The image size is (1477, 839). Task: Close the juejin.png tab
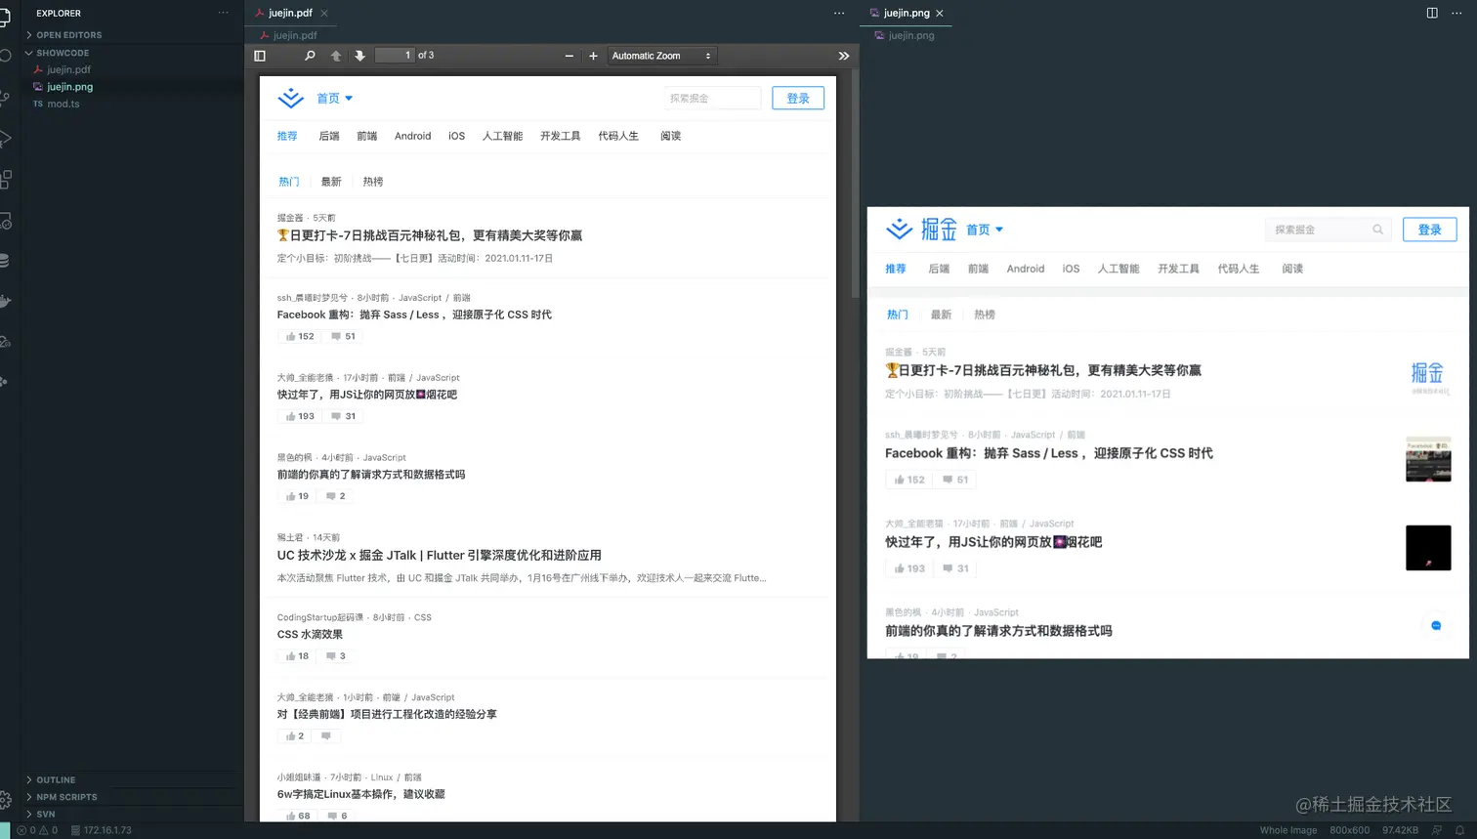(940, 13)
